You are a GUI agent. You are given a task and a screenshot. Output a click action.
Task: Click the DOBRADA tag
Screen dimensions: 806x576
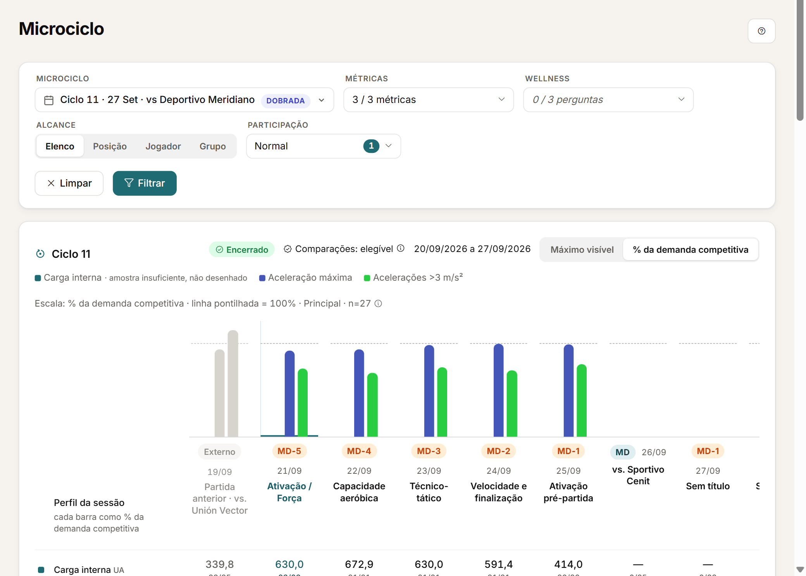[286, 101]
